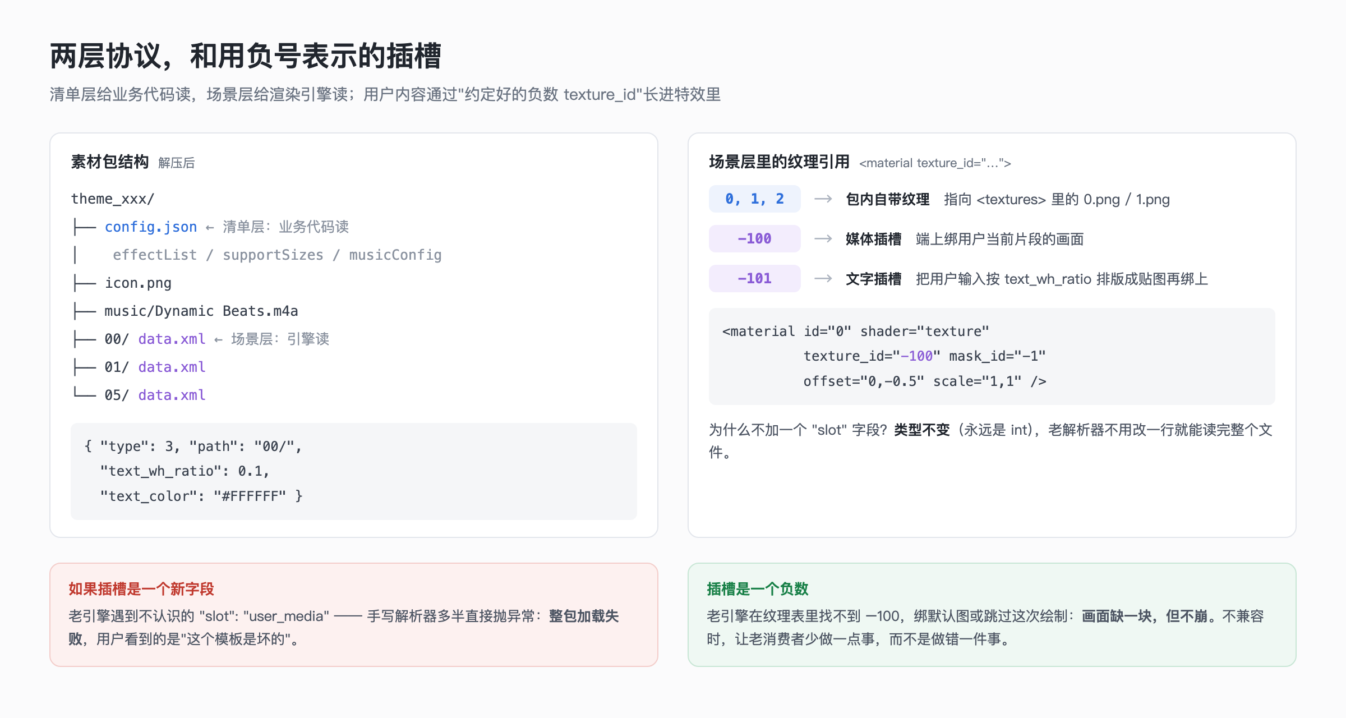The width and height of the screenshot is (1346, 718).
Task: Click the green heading 插槽是一个负数
Action: (x=757, y=588)
